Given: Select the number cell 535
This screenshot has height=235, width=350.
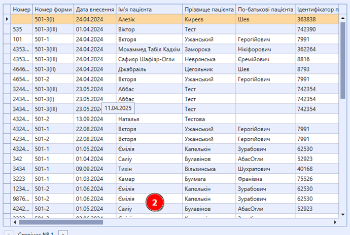Looking at the screenshot, I should 22,29.
